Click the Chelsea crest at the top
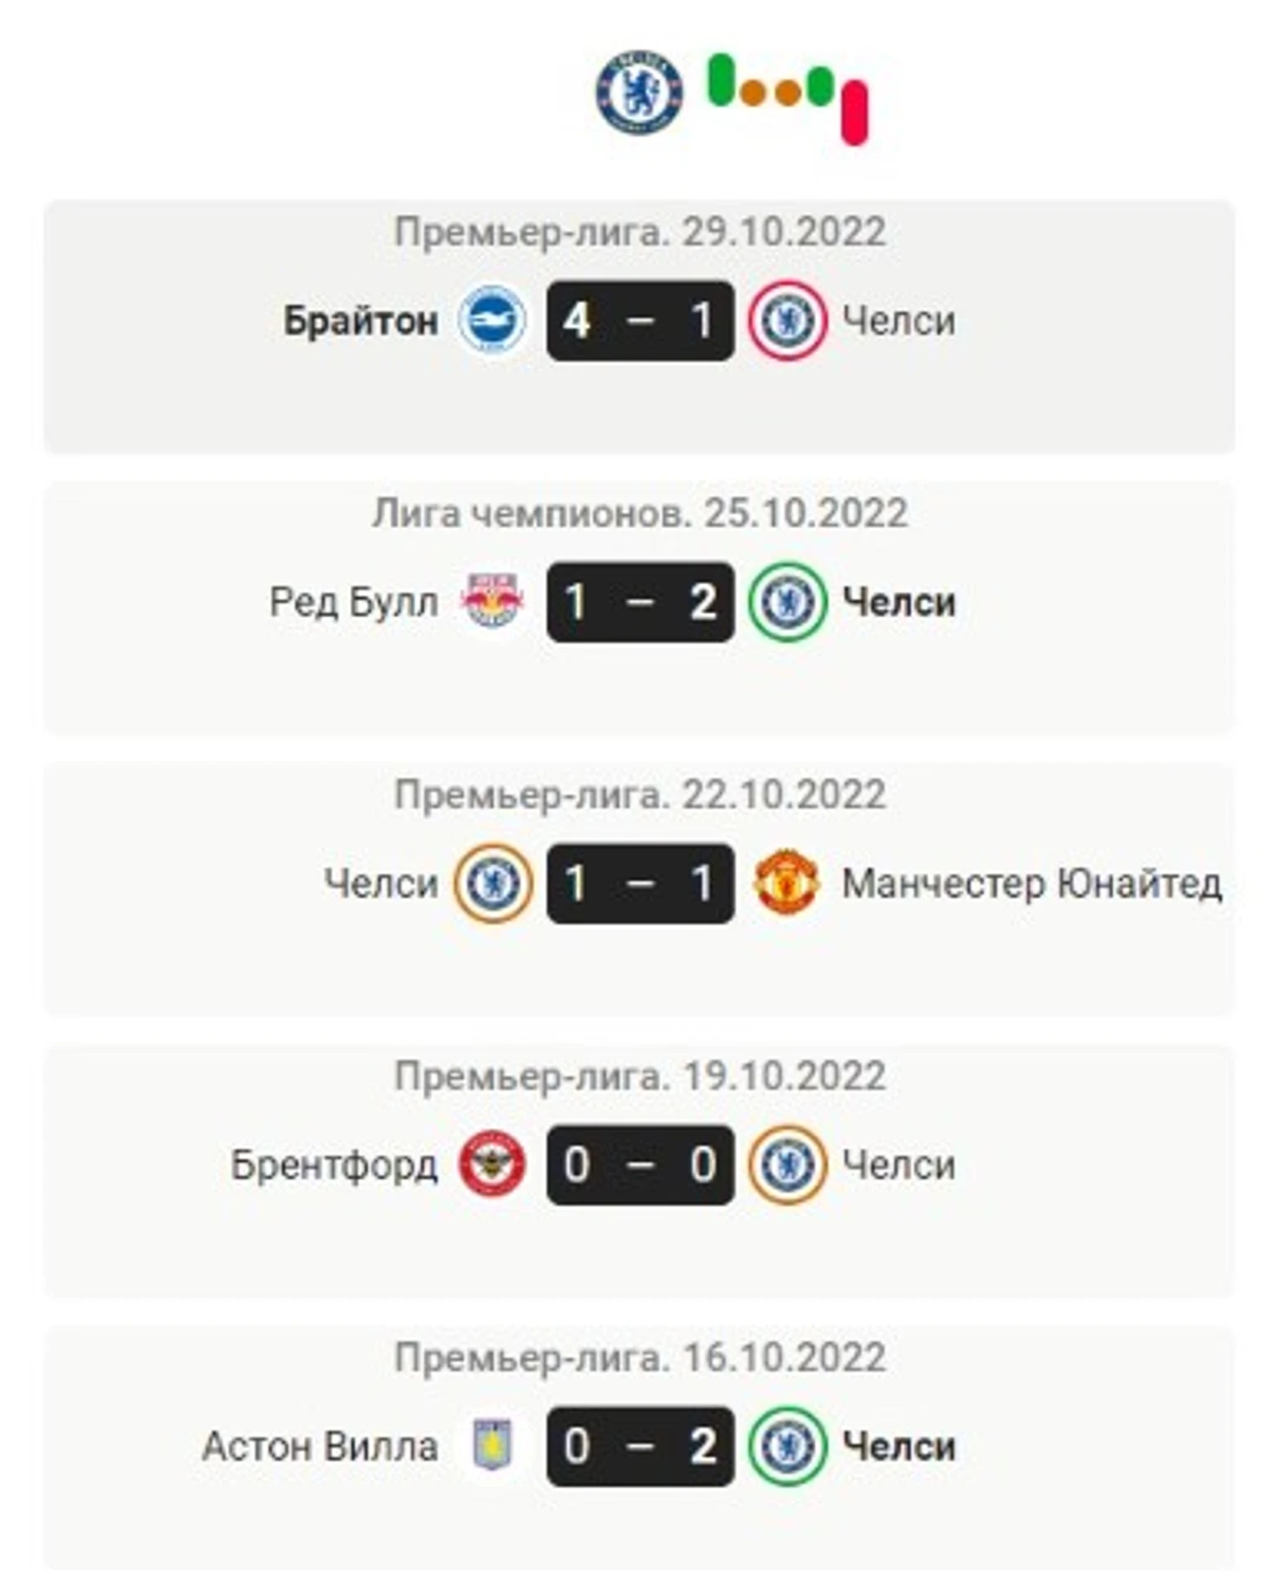Viewport: 1268px width, 1573px height. coord(638,91)
